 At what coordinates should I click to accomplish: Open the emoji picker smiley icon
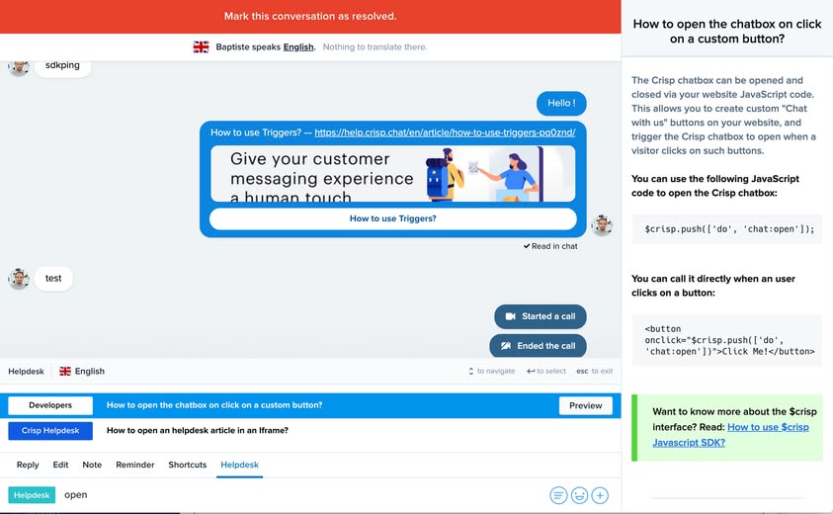click(579, 495)
